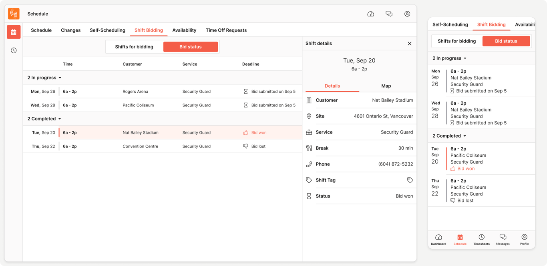Click the orange app logo icon
Screen dimensions: 547x266
[x=14, y=14]
